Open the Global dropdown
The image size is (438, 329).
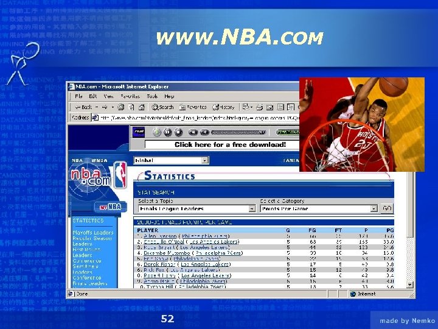point(171,160)
